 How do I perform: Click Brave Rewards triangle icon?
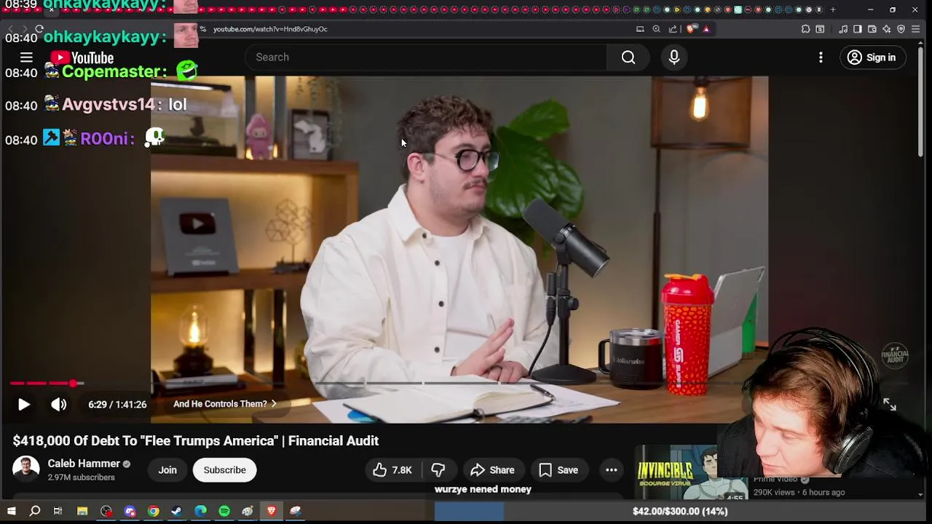click(706, 29)
